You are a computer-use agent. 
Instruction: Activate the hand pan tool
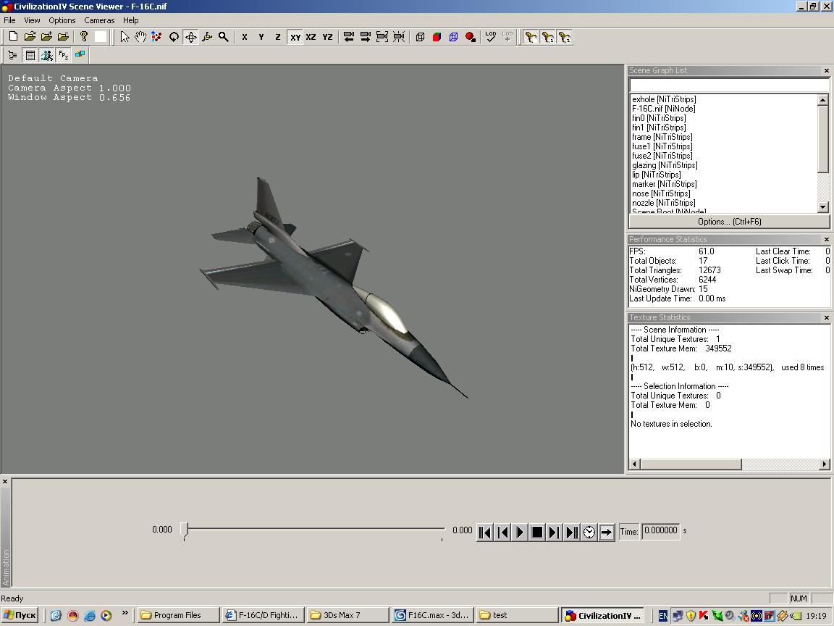tap(140, 37)
